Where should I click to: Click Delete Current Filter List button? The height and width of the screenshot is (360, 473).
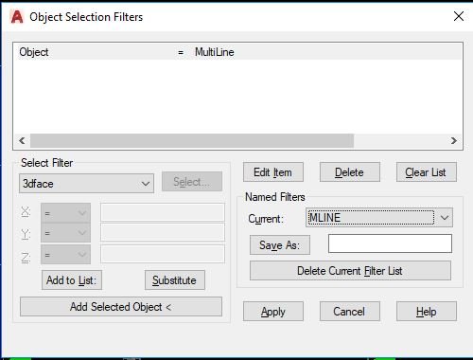[350, 271]
